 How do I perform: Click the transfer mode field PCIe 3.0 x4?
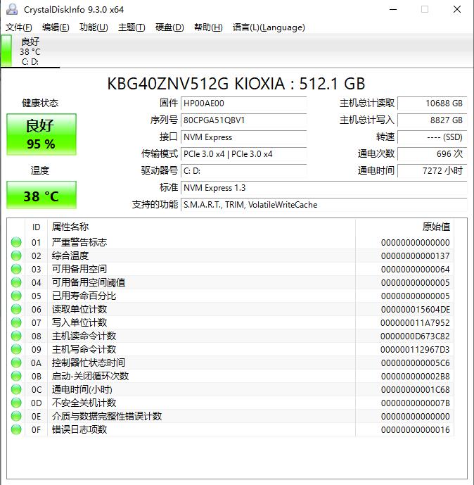tap(243, 154)
